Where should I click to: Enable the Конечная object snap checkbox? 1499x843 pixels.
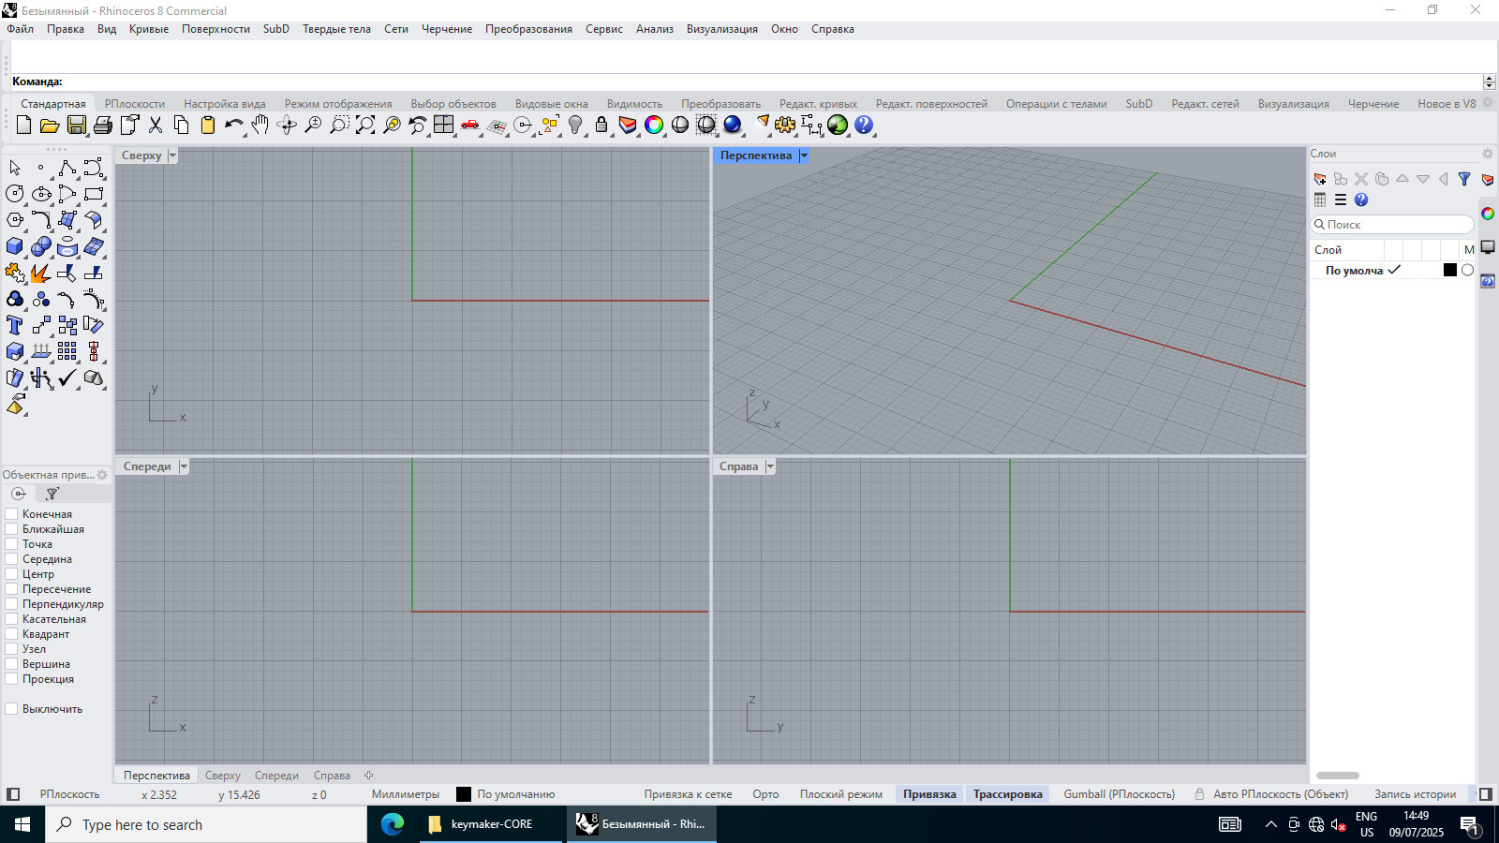coord(12,514)
